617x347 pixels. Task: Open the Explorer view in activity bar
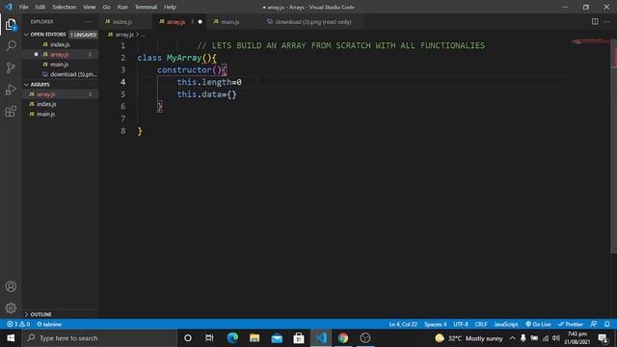[x=11, y=24]
